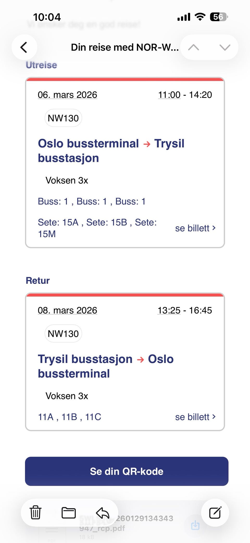Tap NW130 badge in Utreise card
This screenshot has width=250, height=543.
coord(63,118)
